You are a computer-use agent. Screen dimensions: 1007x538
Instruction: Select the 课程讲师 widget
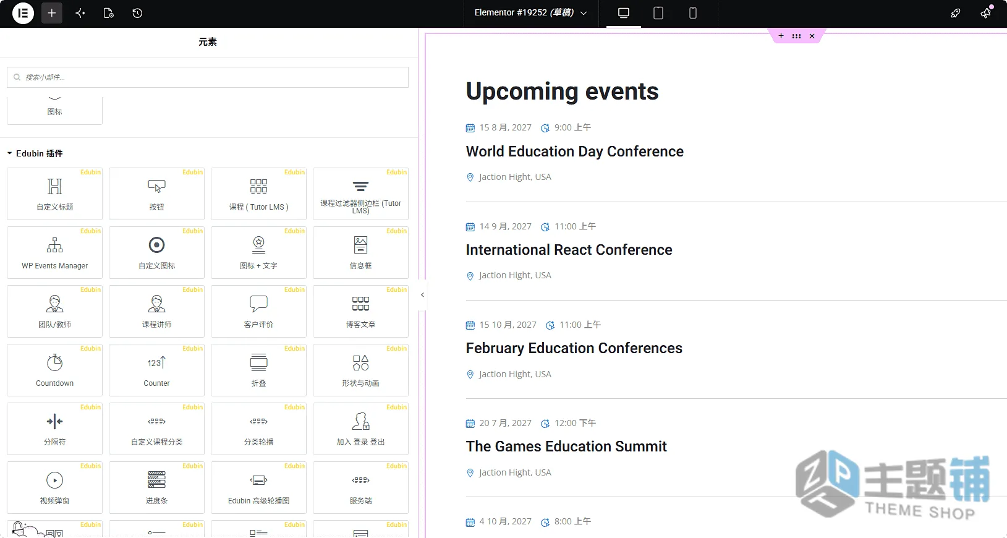(156, 311)
